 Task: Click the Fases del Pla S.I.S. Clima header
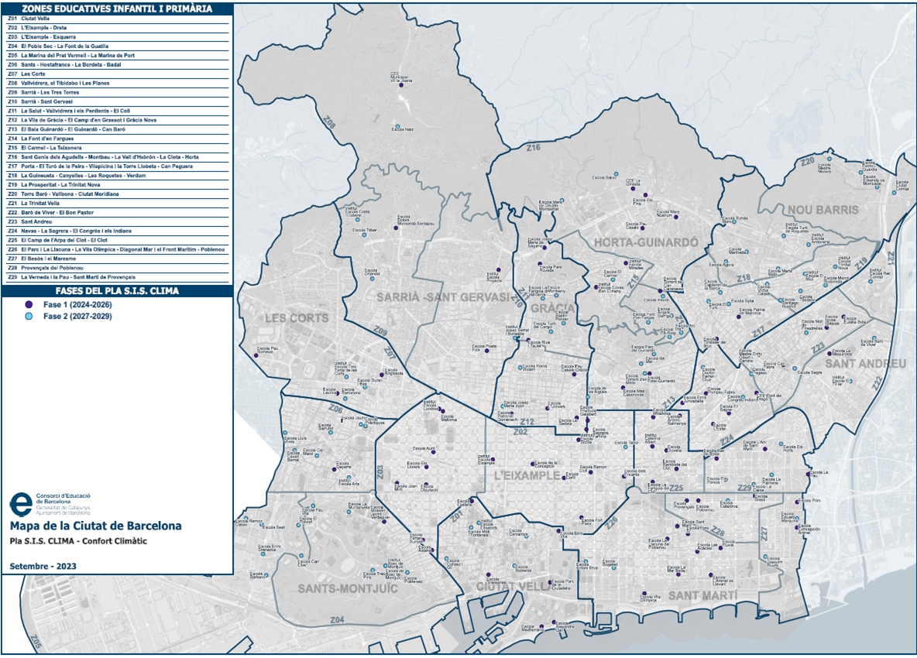(116, 291)
